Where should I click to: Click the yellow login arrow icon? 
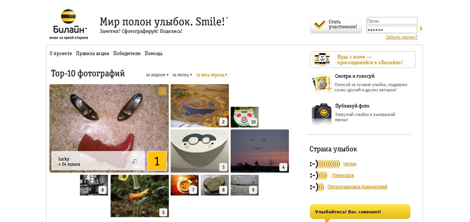[421, 29]
